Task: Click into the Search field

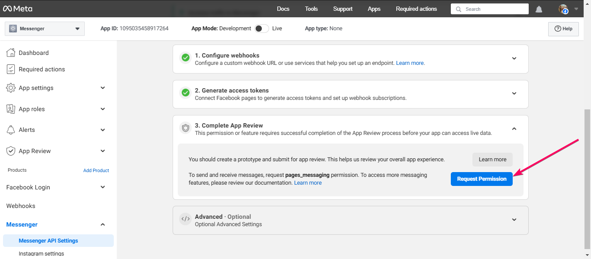Action: tap(490, 9)
